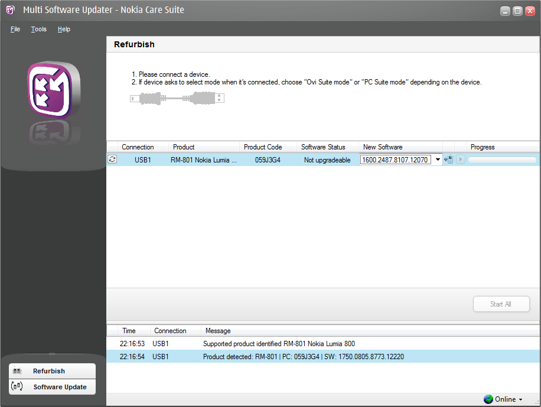
Task: Click the 22:16:53 log timestamp
Action: pos(132,344)
